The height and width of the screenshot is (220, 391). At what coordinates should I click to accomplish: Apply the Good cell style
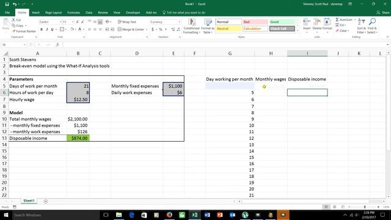point(282,22)
